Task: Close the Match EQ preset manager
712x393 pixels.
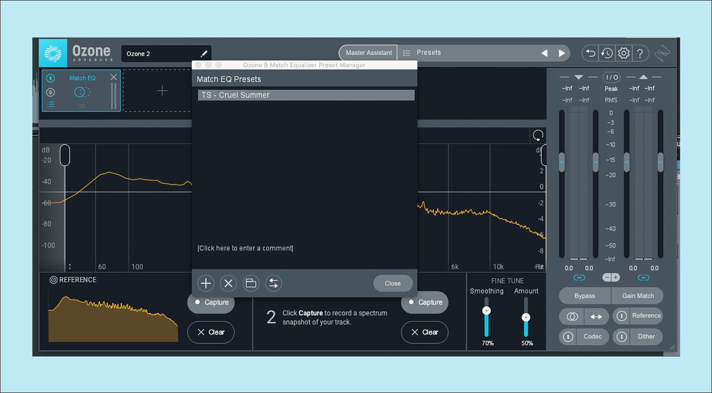Action: (393, 283)
